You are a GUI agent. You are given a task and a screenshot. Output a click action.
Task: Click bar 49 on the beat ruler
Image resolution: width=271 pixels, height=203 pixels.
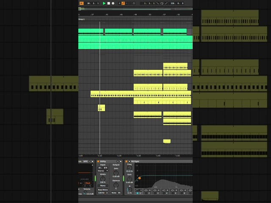pyautogui.click(x=135, y=15)
